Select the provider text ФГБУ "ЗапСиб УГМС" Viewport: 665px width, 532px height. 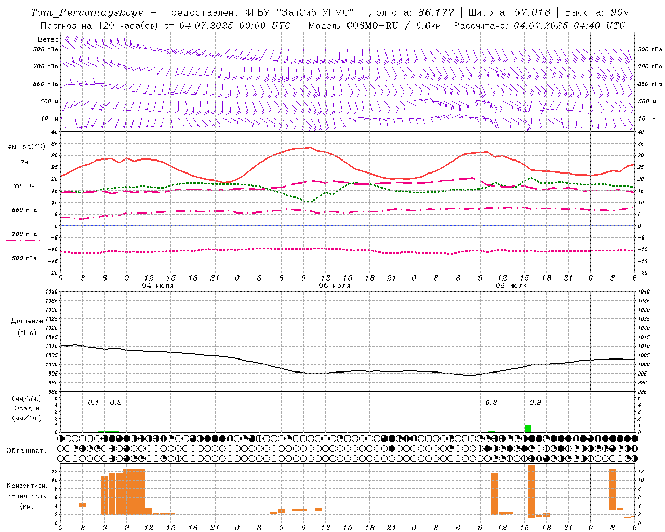pyautogui.click(x=298, y=12)
